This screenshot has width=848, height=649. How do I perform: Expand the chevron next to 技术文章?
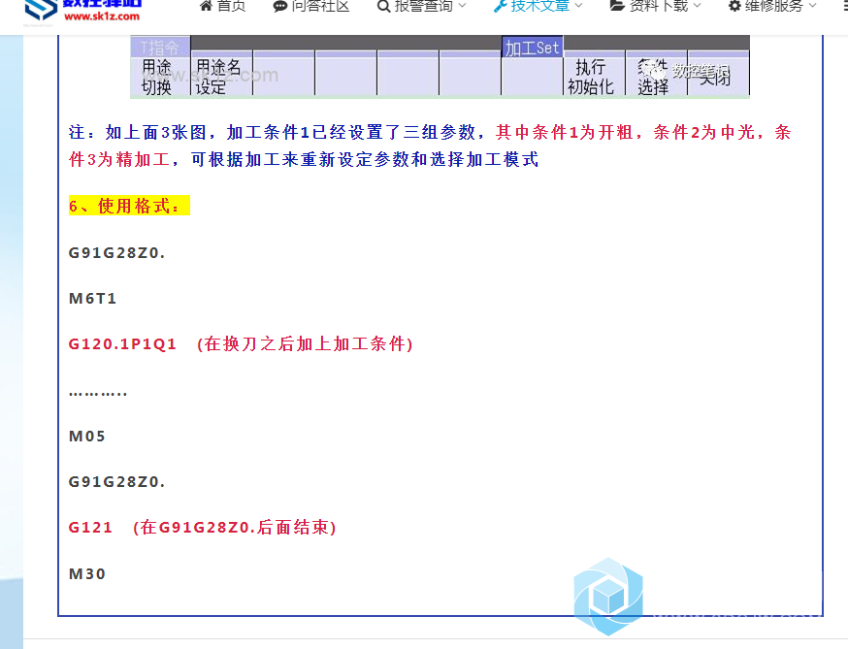pyautogui.click(x=578, y=6)
